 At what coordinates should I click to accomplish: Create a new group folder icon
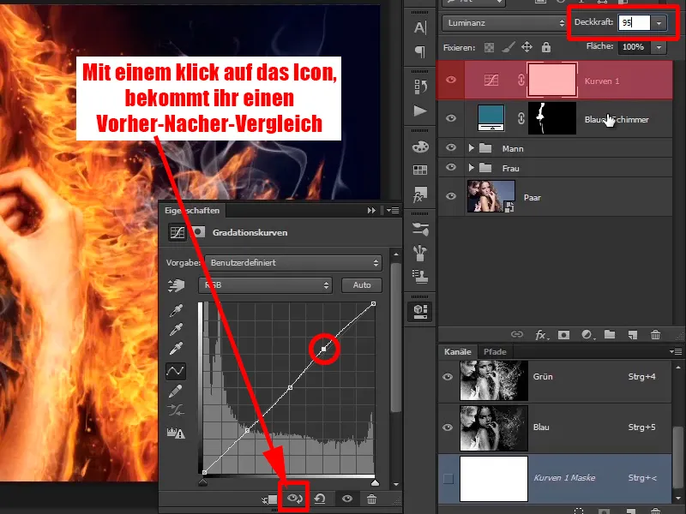tap(610, 334)
